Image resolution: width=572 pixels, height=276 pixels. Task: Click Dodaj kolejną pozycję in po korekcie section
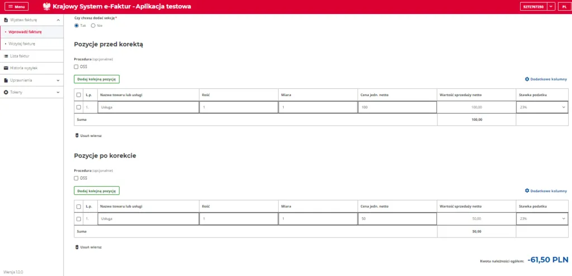pos(97,191)
